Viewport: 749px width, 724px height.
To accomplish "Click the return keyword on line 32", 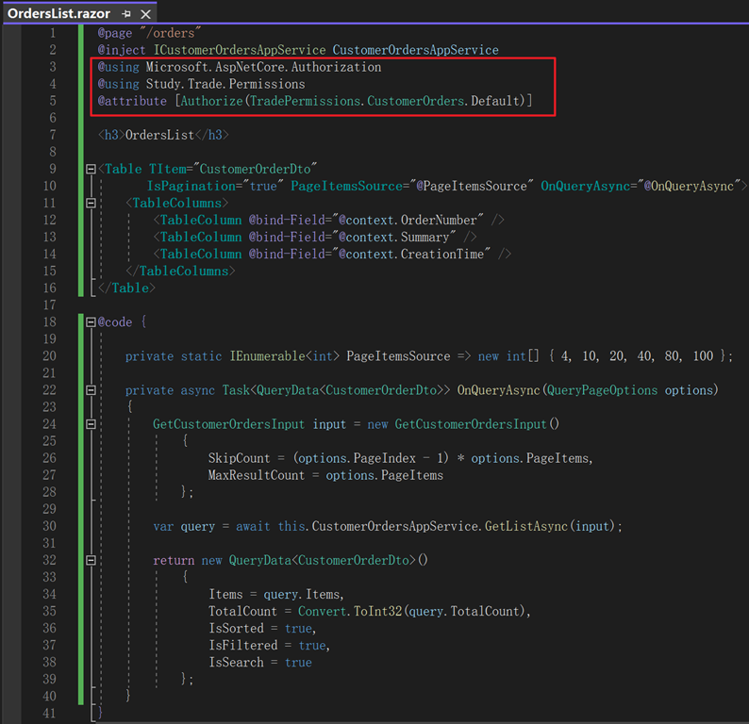I will (174, 560).
